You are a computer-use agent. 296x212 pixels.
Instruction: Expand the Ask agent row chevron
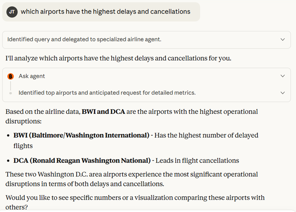(282, 76)
